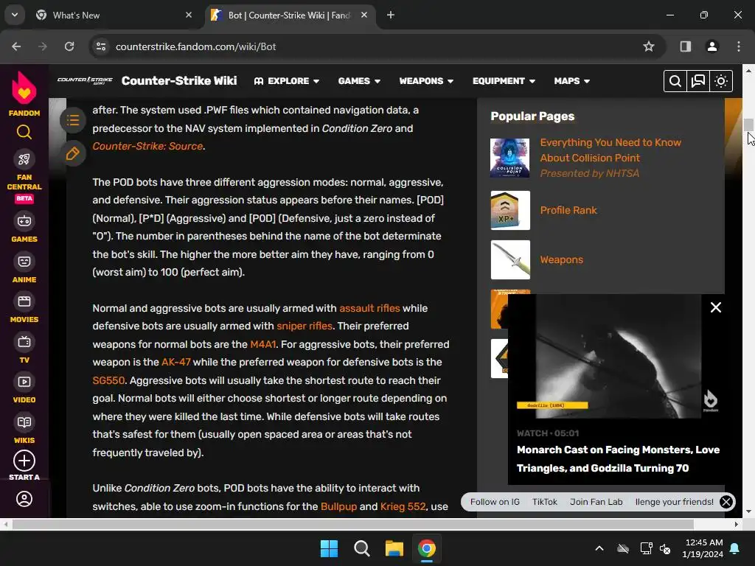Open the Bullpup article link
The image size is (755, 566).
[x=338, y=506]
